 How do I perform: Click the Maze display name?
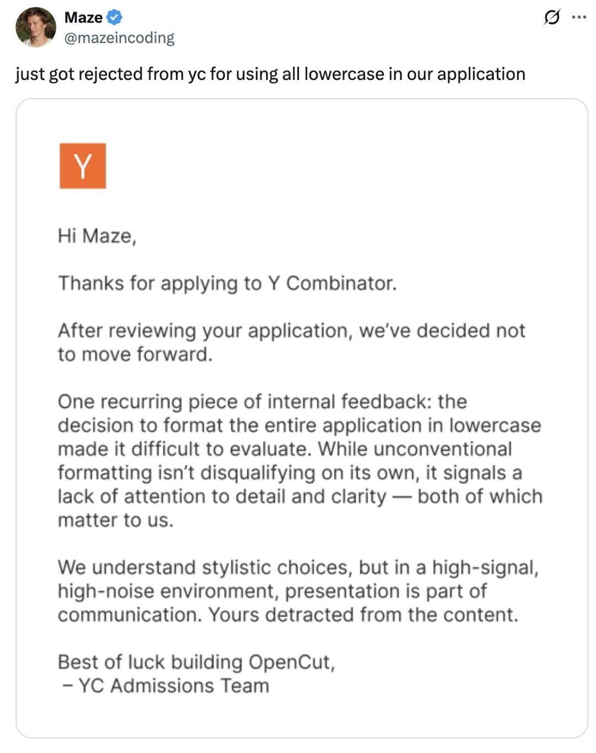(83, 18)
